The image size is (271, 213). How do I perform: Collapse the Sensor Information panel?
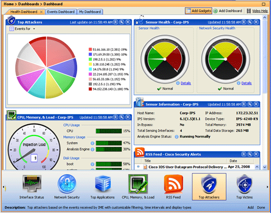click(x=244, y=104)
